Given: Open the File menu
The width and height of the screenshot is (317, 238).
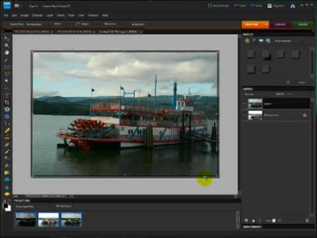Looking at the screenshot, I should click(x=6, y=15).
